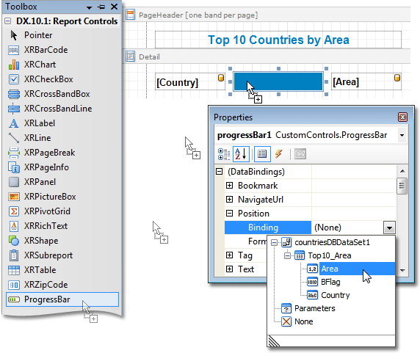The image size is (420, 353).
Task: Select the XRShape control icon
Action: point(14,241)
